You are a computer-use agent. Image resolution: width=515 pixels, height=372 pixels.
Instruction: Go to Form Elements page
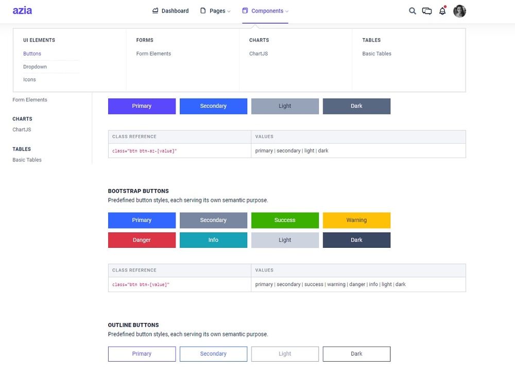tap(153, 53)
